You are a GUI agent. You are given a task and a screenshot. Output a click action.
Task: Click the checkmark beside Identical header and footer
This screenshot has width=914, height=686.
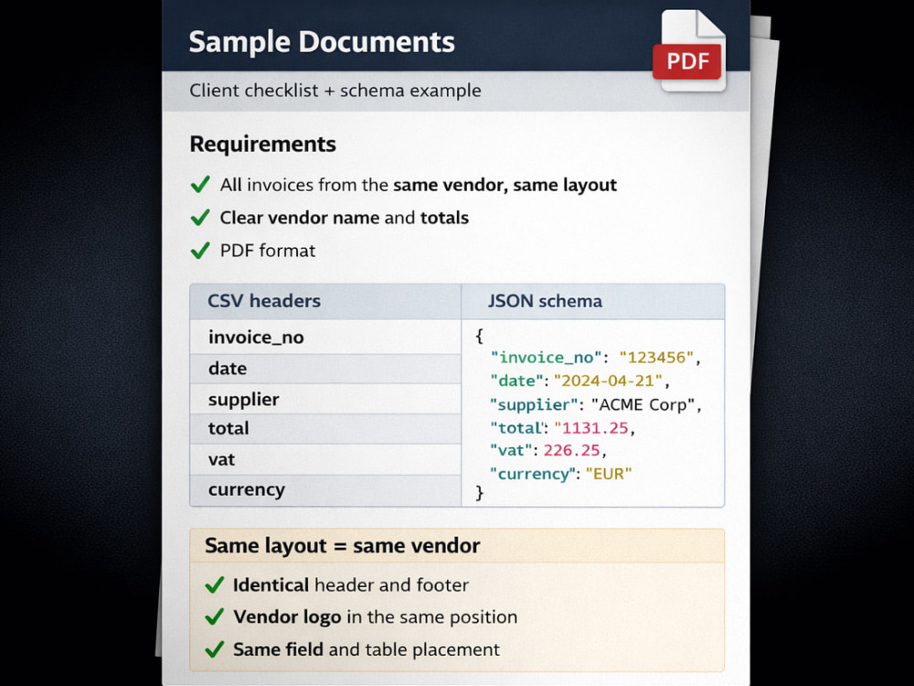tap(215, 584)
